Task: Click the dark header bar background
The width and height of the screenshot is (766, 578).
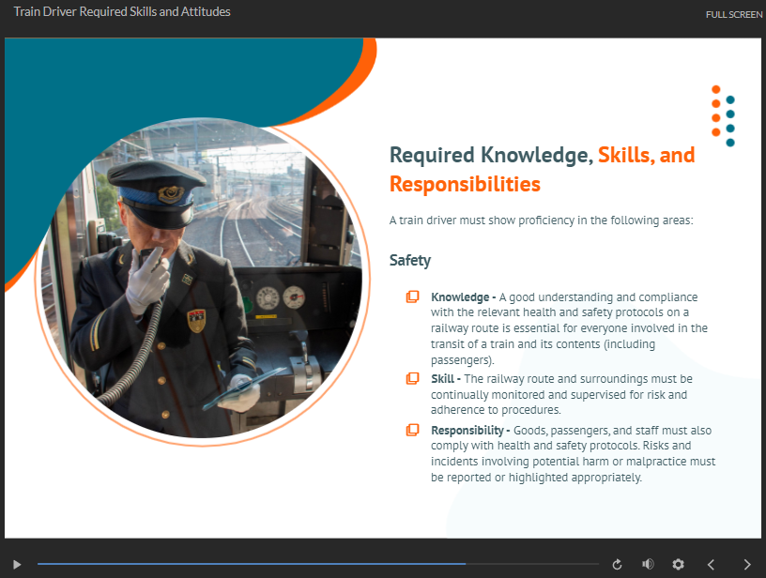Action: click(x=422, y=14)
